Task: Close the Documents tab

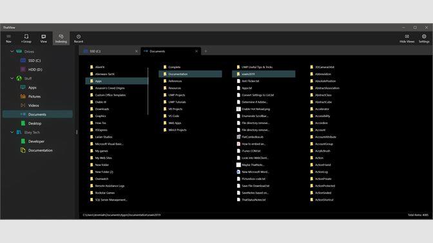Action: [197, 51]
